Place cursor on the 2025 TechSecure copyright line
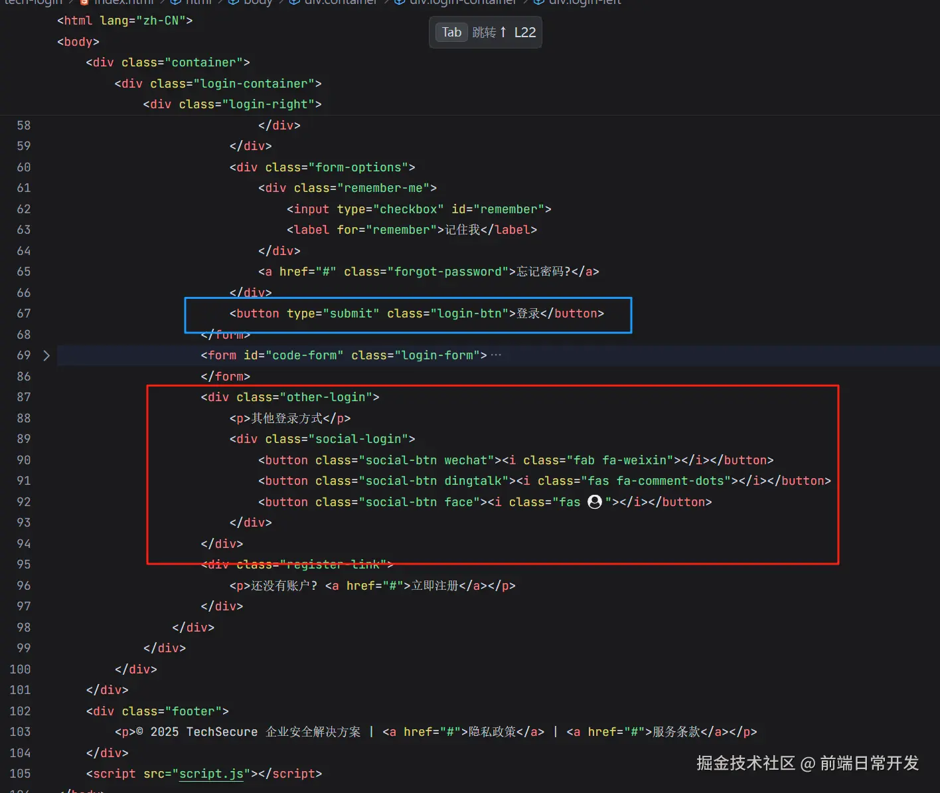This screenshot has height=793, width=940. click(436, 732)
